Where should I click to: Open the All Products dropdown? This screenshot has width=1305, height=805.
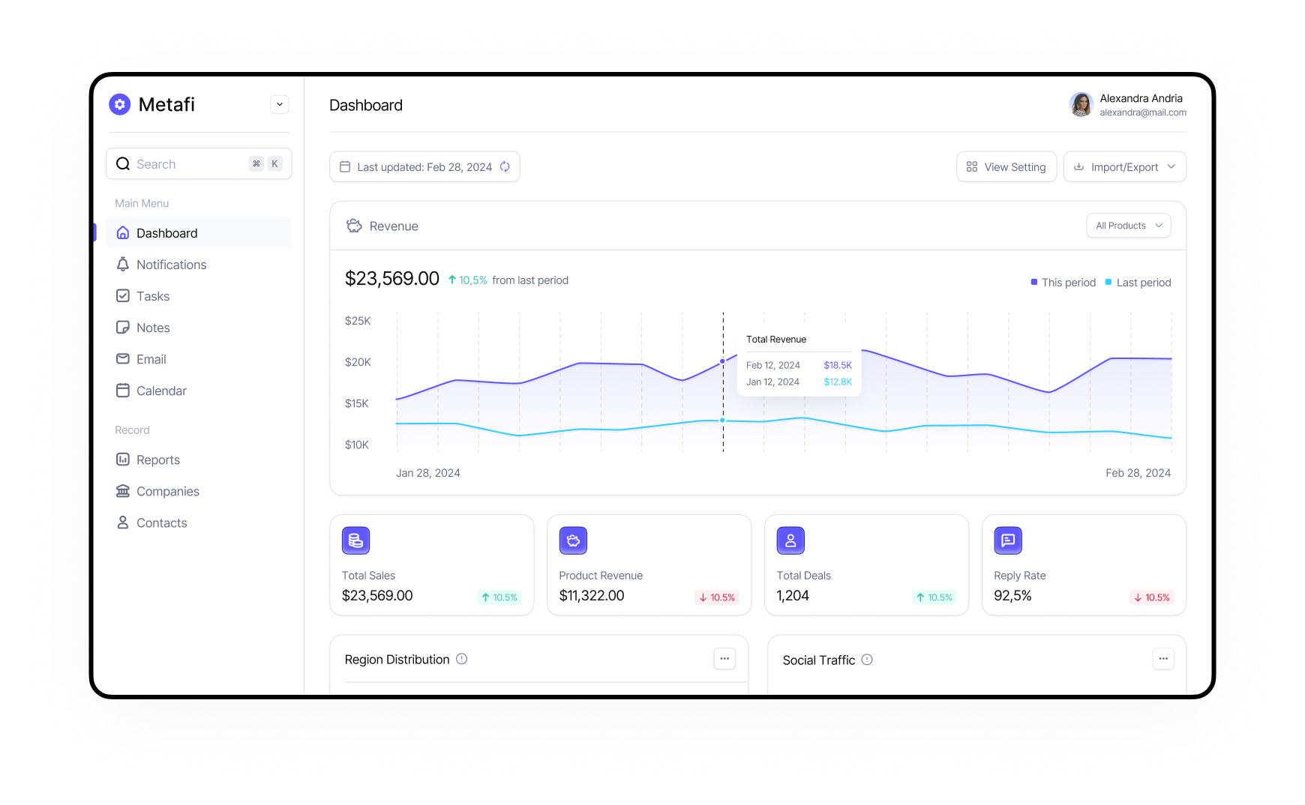click(x=1128, y=226)
